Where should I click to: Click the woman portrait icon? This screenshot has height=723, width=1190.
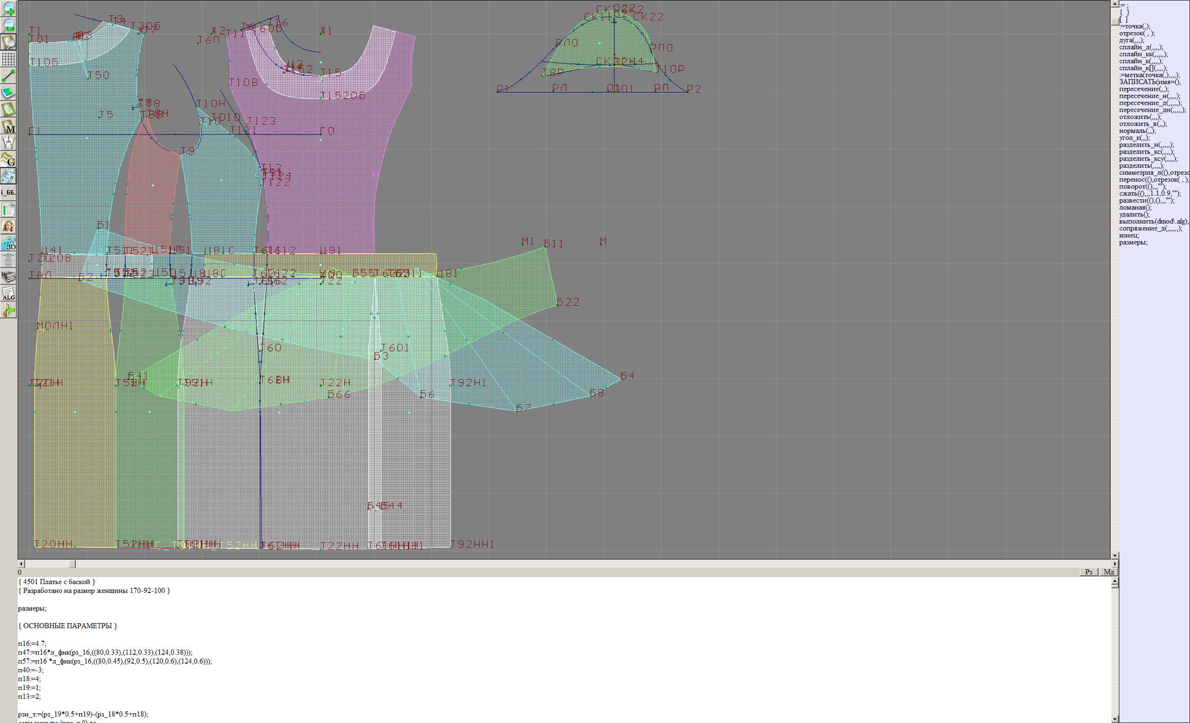pos(9,226)
